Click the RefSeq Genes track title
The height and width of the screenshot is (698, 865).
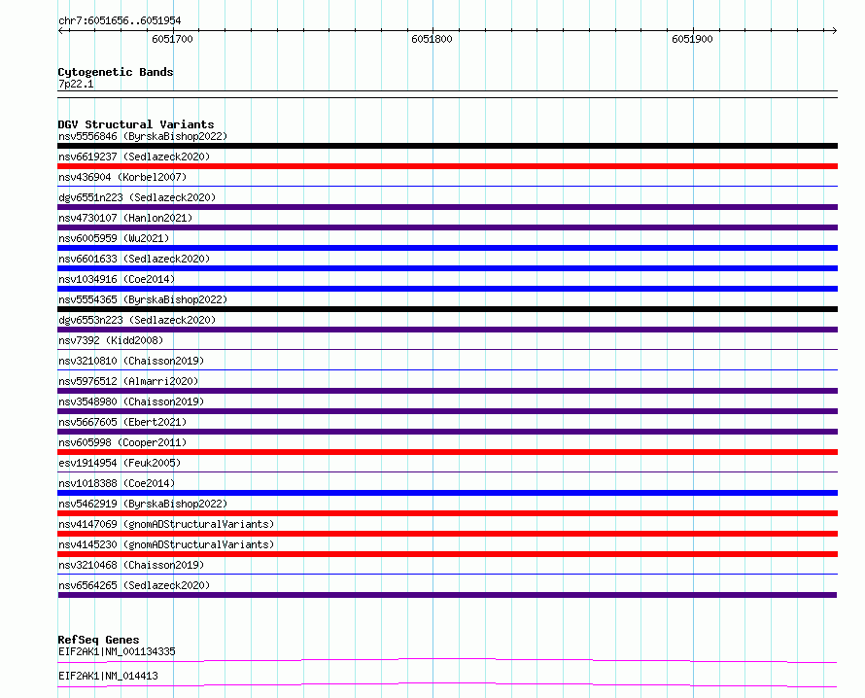[98, 640]
